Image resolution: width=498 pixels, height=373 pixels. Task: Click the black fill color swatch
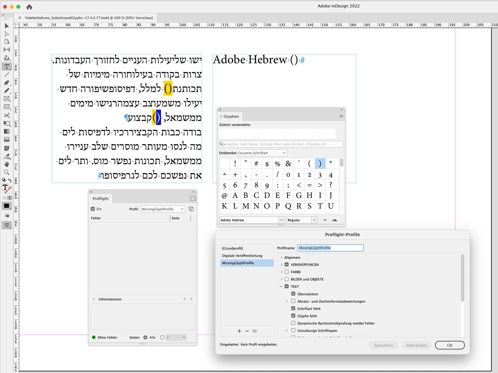pos(6,206)
